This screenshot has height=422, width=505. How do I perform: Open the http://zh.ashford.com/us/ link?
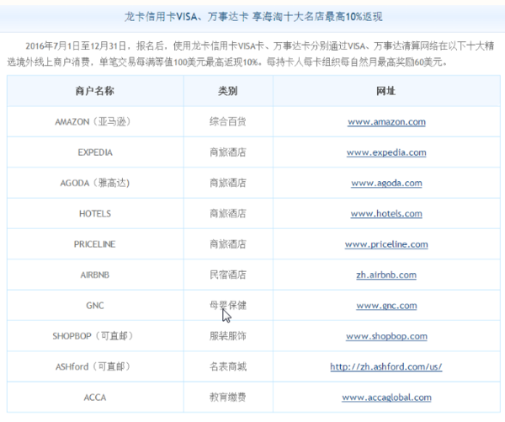(386, 367)
